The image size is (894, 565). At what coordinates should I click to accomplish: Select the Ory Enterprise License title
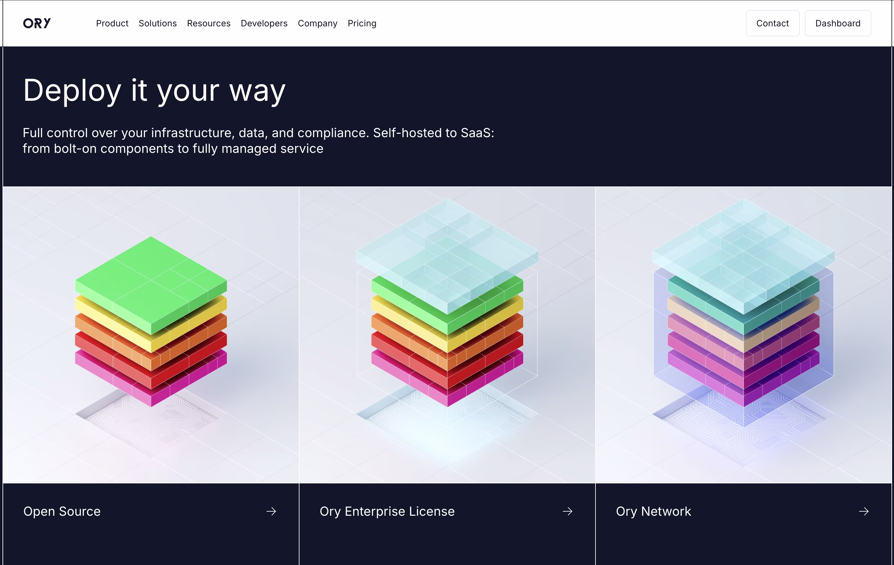coord(387,512)
